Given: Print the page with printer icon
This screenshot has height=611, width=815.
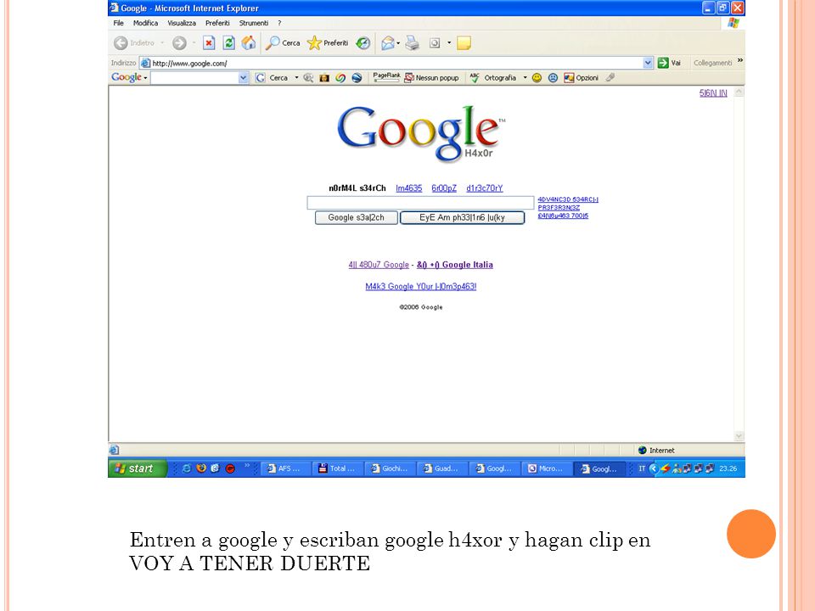Looking at the screenshot, I should coord(413,43).
